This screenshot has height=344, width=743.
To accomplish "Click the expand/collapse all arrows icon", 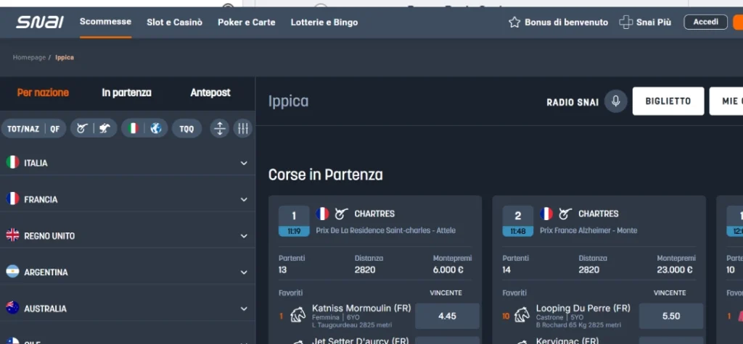I will pos(219,128).
